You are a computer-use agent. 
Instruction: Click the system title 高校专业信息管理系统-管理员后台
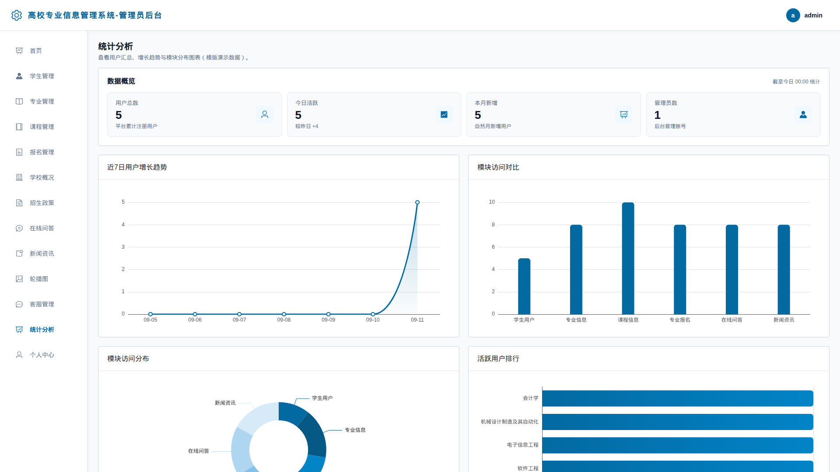pyautogui.click(x=95, y=15)
